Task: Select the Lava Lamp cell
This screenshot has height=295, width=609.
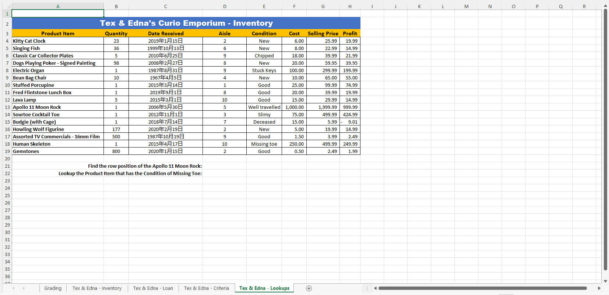Action: (58, 100)
